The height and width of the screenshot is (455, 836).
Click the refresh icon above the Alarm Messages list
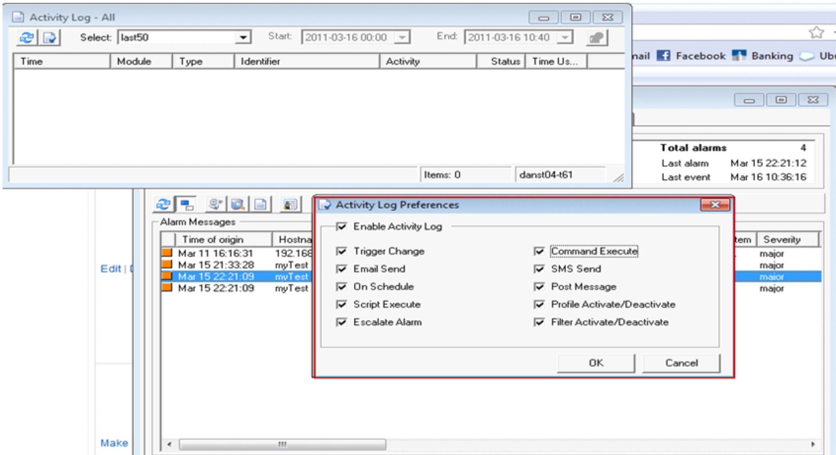(163, 204)
